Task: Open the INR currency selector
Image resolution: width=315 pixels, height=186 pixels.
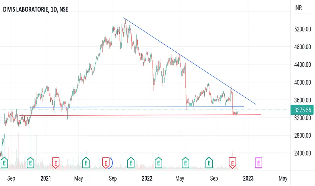Action: (x=298, y=8)
